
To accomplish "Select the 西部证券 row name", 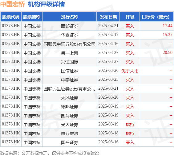I will click(x=70, y=26).
